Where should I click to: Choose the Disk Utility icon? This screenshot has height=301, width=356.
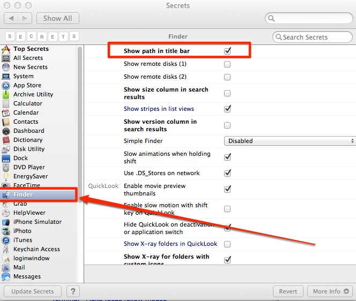tap(6, 149)
